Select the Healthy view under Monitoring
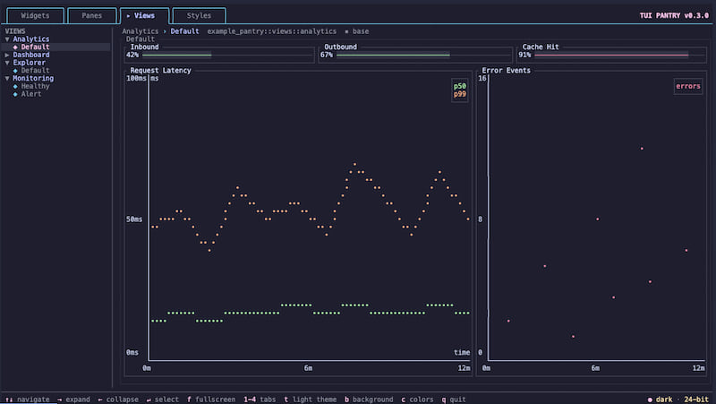The height and width of the screenshot is (404, 716). pyautogui.click(x=35, y=86)
